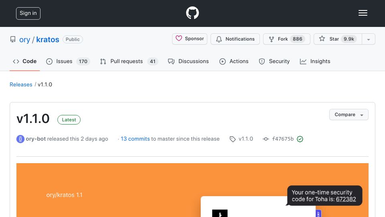This screenshot has width=385, height=217.
Task: Open the Security tab
Action: click(274, 61)
